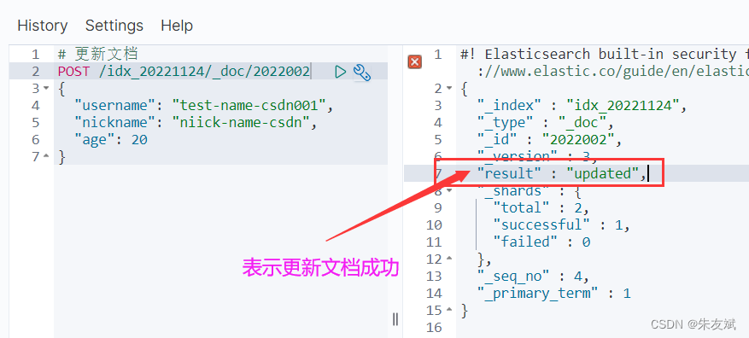The height and width of the screenshot is (338, 749).
Task: Collapse the _shards block at output line 8
Action: click(449, 190)
